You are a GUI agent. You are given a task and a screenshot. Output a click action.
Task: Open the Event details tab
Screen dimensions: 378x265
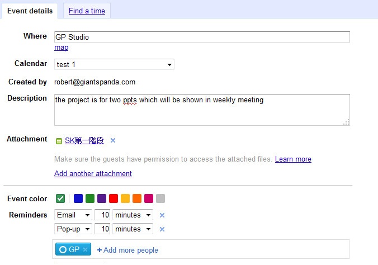[30, 11]
